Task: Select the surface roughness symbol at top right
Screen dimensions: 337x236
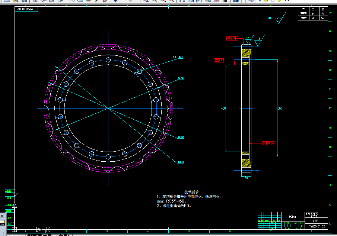Action: [x=280, y=18]
